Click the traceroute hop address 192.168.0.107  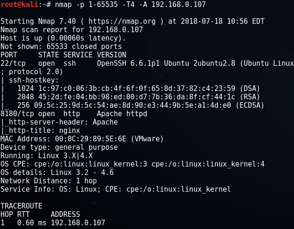coord(77,223)
